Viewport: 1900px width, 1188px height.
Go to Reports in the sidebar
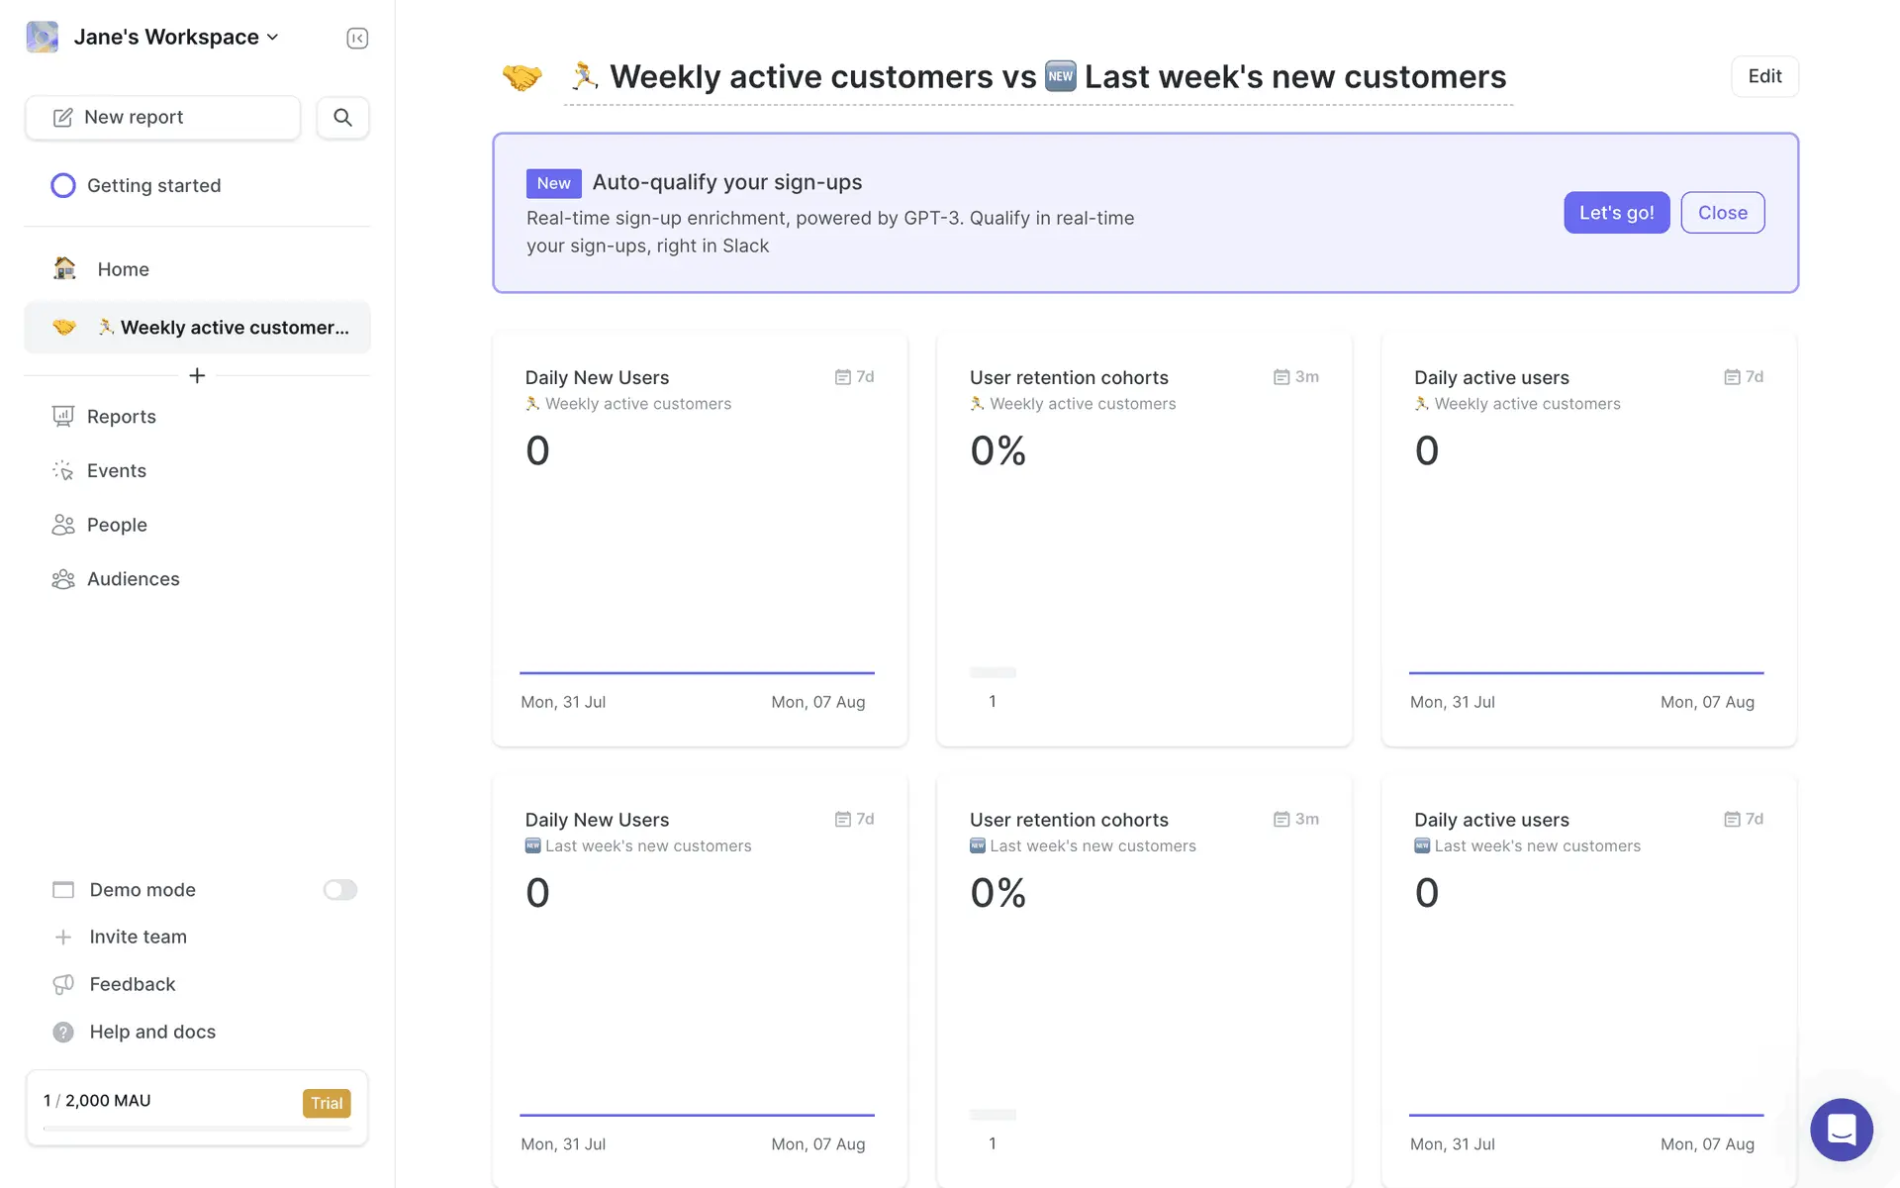point(121,417)
